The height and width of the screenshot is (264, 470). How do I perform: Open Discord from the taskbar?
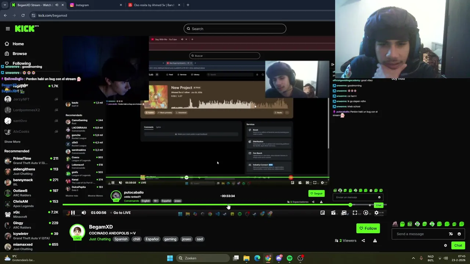coord(279,258)
